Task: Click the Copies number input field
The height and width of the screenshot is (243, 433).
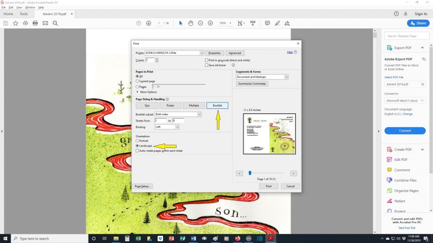Action: click(x=150, y=60)
